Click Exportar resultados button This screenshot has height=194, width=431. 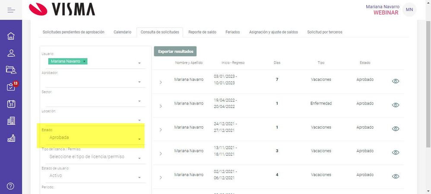coord(175,51)
